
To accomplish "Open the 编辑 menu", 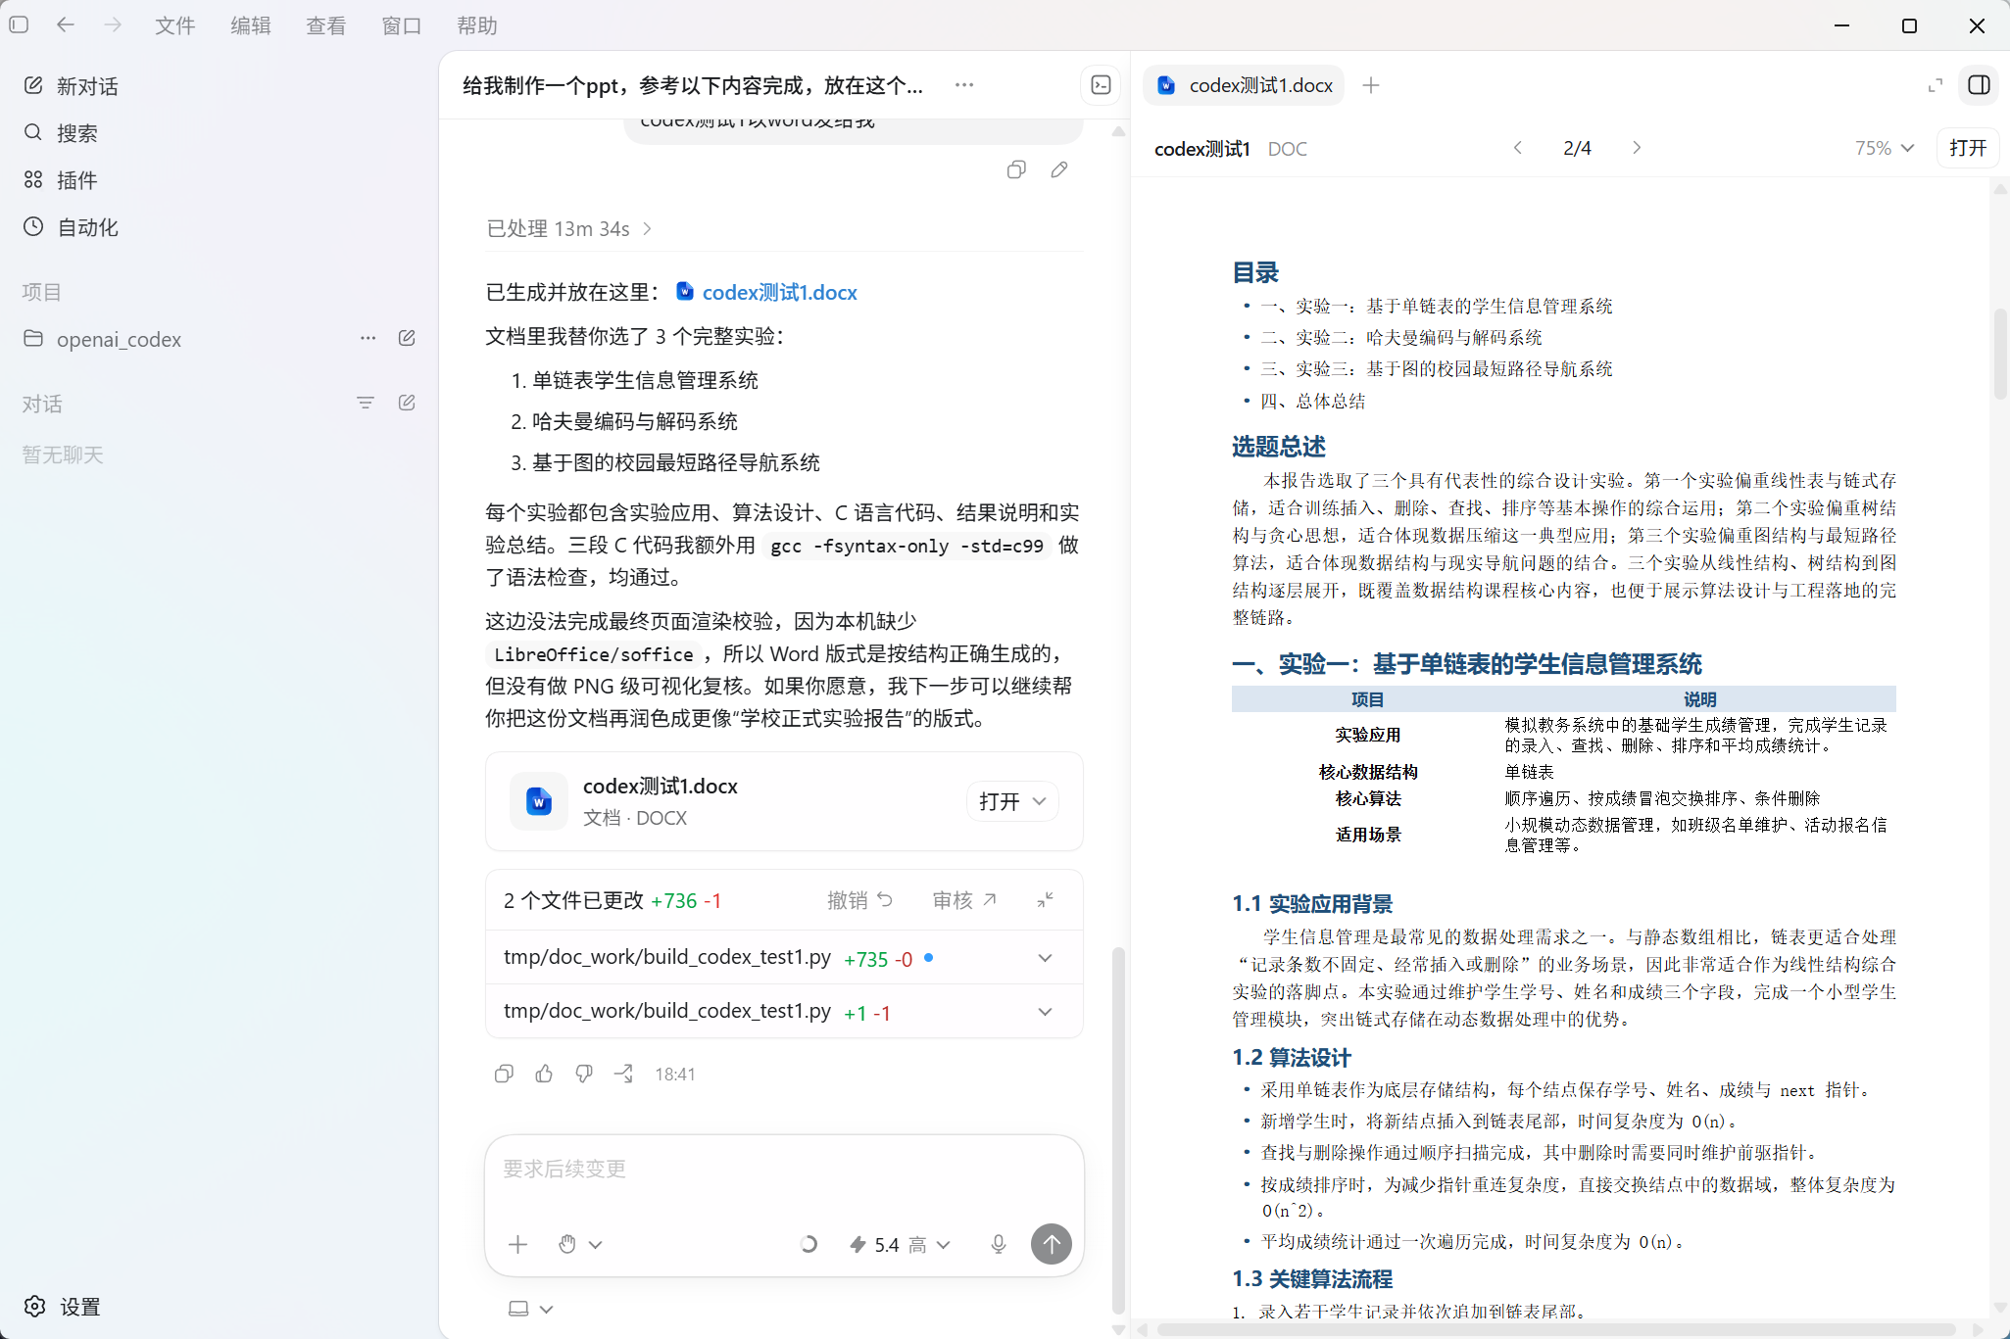I will click(251, 25).
